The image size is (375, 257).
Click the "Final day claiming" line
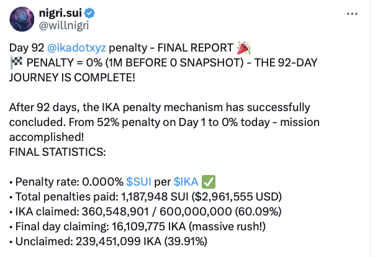pyautogui.click(x=136, y=226)
